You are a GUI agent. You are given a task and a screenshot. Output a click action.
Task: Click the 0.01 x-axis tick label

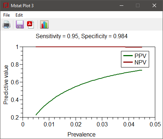(49, 124)
